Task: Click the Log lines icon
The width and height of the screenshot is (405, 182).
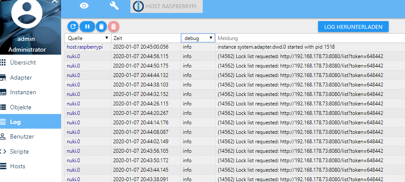Action: 2,122
